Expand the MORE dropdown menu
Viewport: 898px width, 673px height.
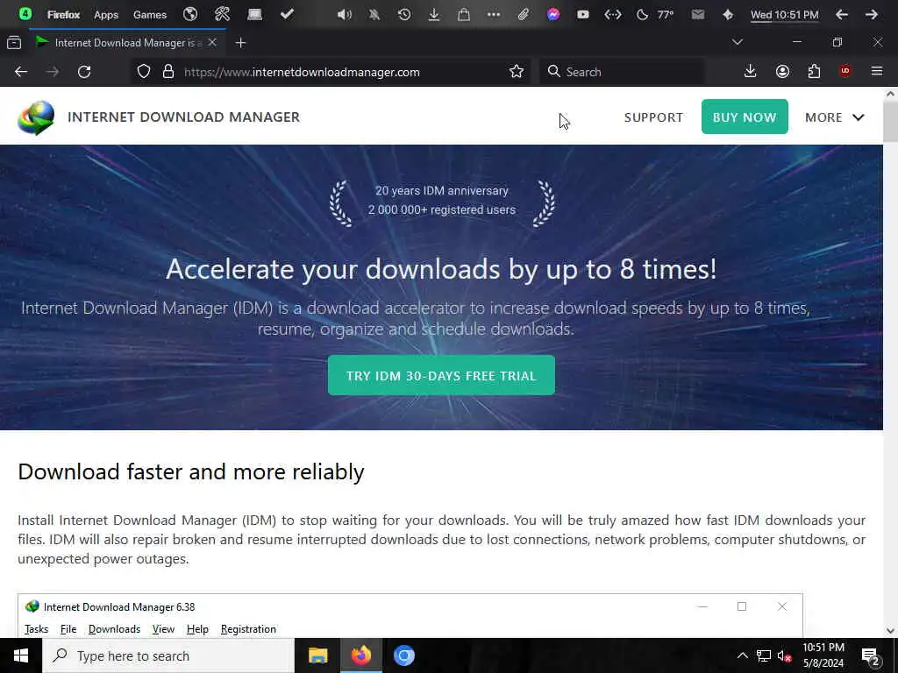[835, 117]
